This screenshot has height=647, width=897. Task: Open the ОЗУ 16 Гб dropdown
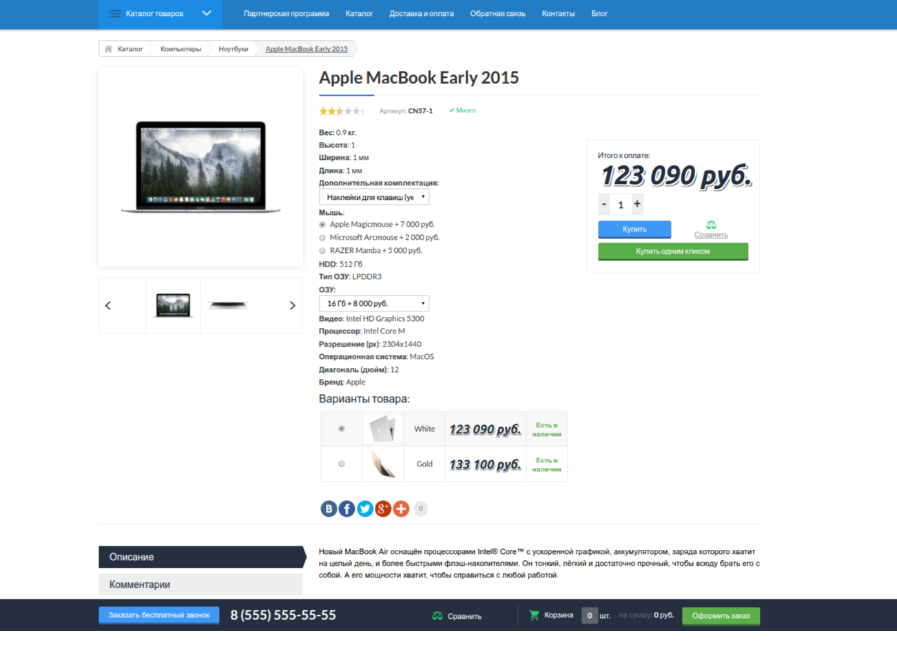(374, 303)
